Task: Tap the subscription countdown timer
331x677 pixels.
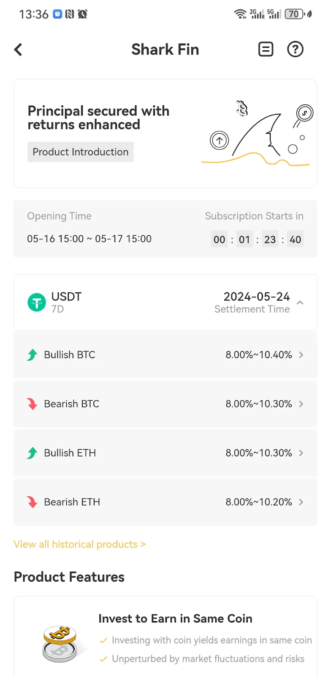Action: click(x=257, y=239)
